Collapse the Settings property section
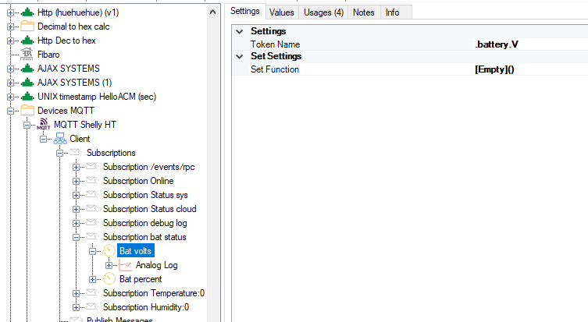Viewport: 588px width, 322px height. tap(239, 31)
